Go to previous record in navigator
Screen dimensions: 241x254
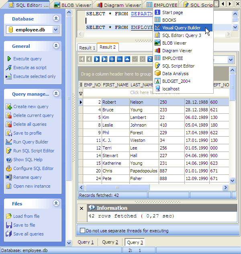pos(89,59)
